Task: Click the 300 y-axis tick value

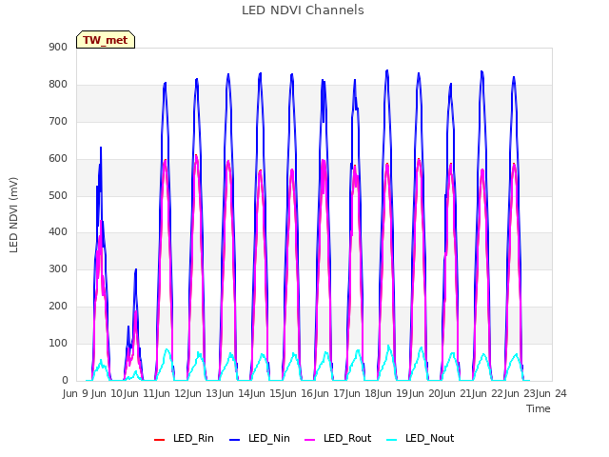Action: tap(58, 269)
